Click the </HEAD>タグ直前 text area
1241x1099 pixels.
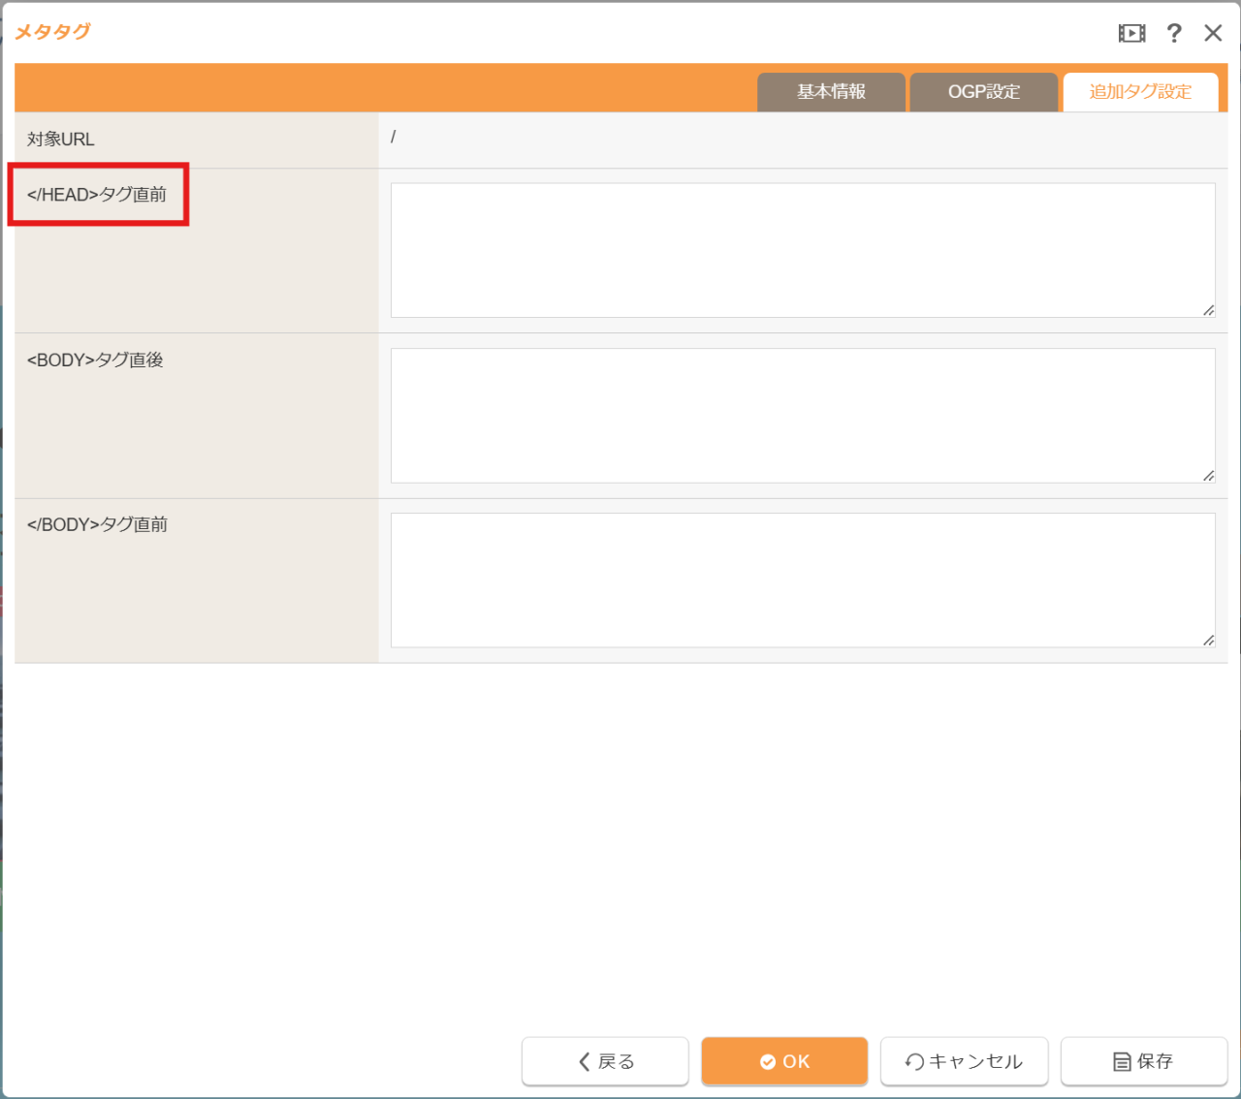coord(803,250)
